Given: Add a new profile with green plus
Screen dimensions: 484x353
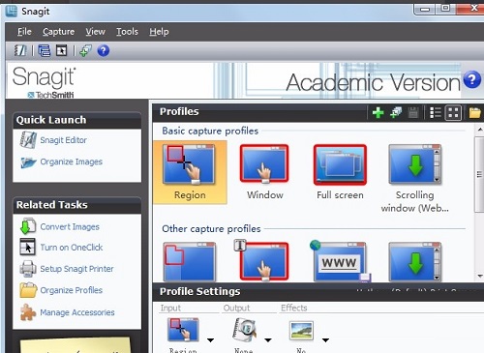Looking at the screenshot, I should coord(378,113).
